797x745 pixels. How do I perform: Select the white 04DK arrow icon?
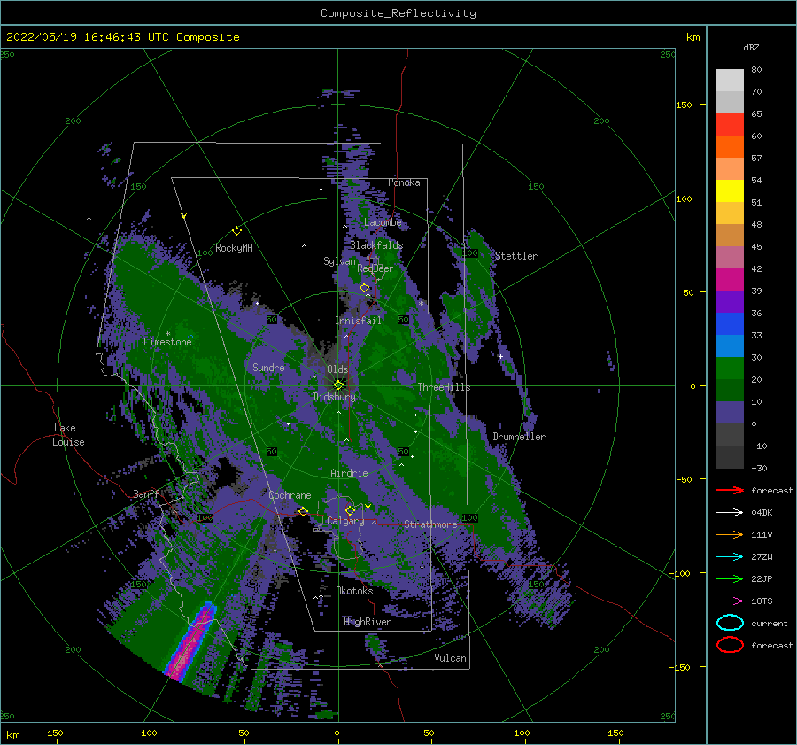tap(730, 513)
